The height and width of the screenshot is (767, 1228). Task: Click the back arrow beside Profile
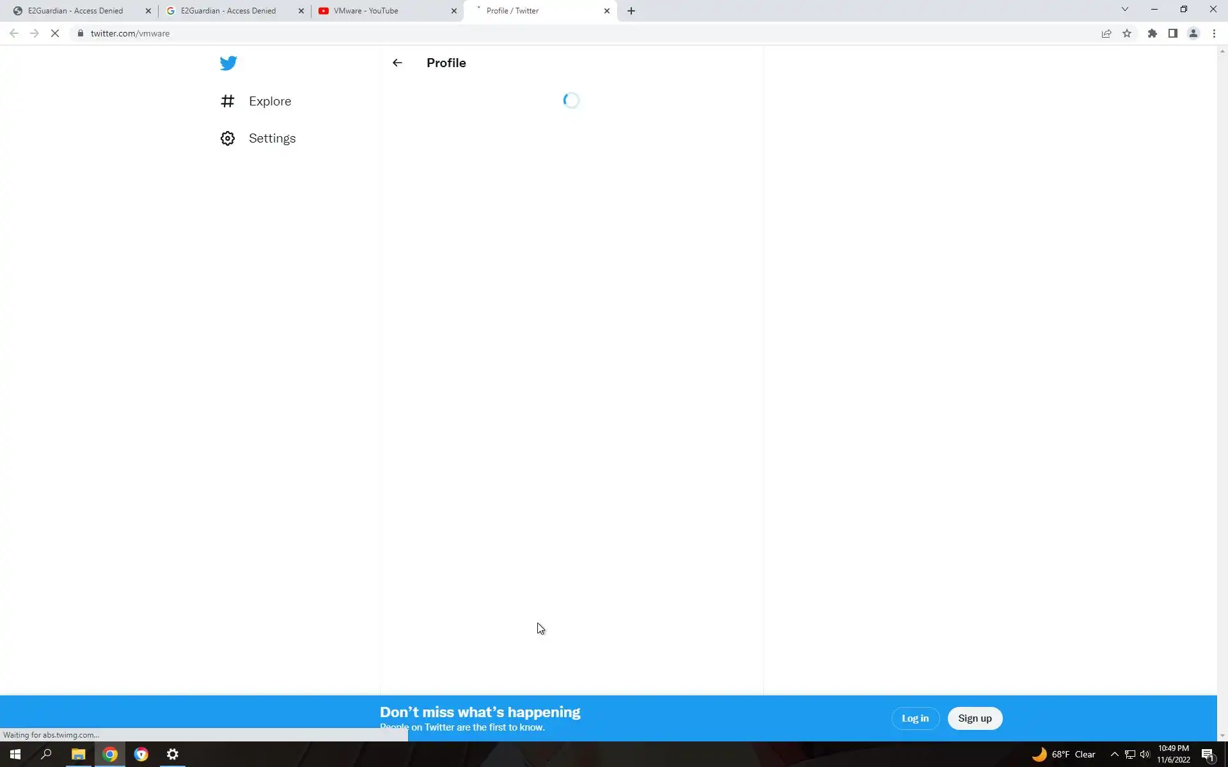tap(397, 63)
